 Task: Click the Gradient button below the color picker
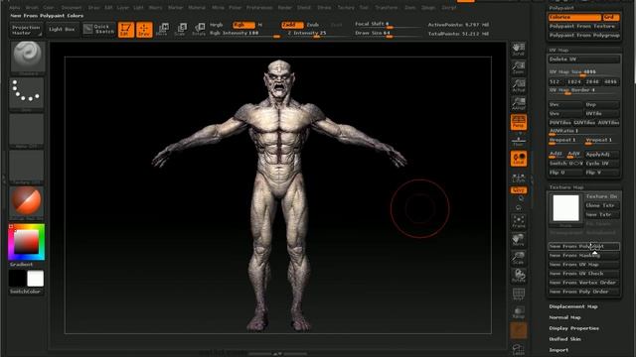22,265
